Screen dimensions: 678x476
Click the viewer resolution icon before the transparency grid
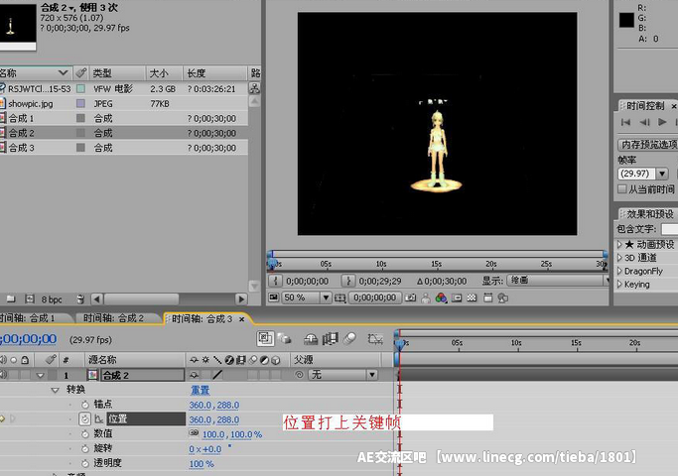click(x=457, y=297)
